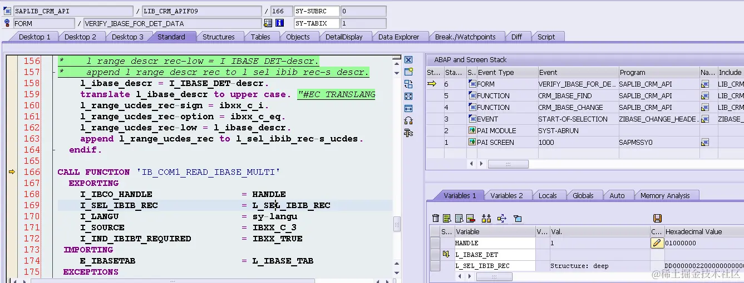Open the DetailDisplay tab
Viewport: 744px width, 283px height.
pos(344,37)
